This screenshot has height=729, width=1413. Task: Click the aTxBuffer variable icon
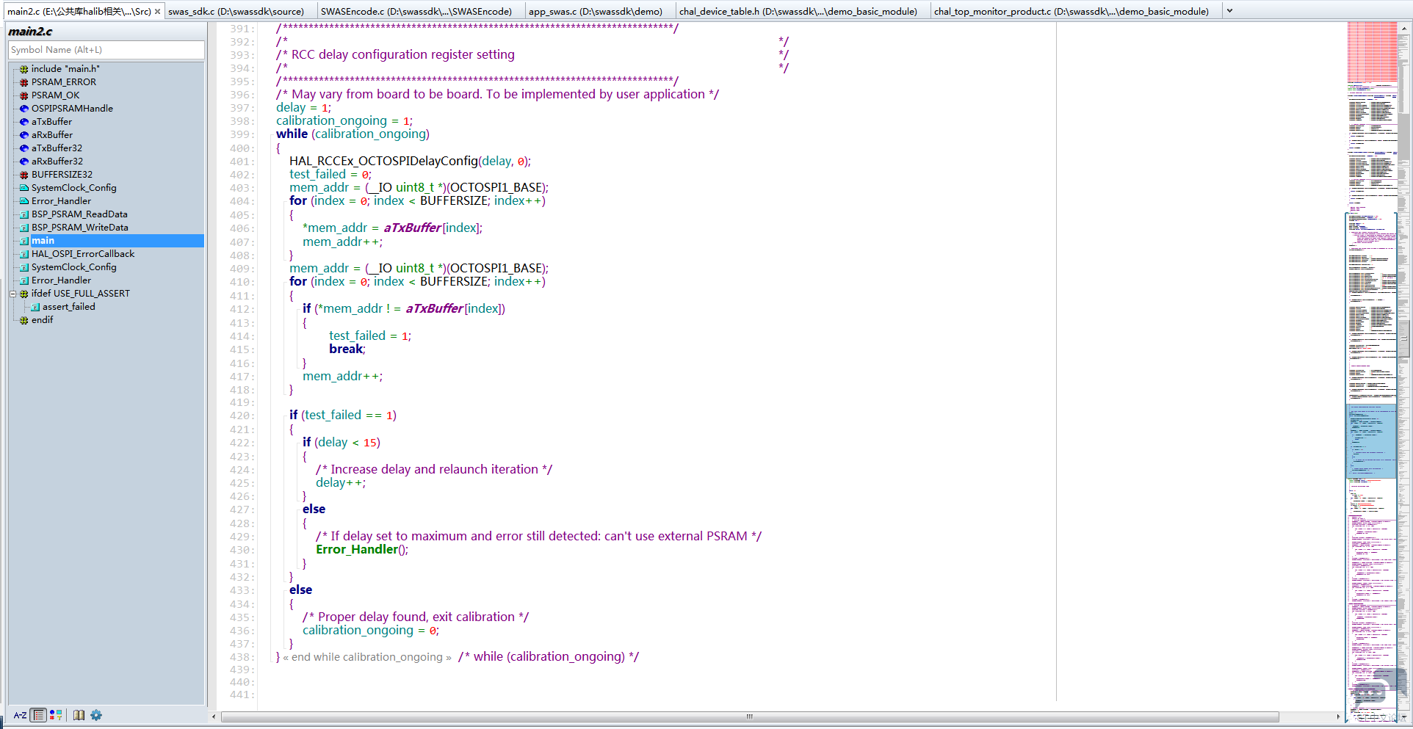tap(24, 122)
